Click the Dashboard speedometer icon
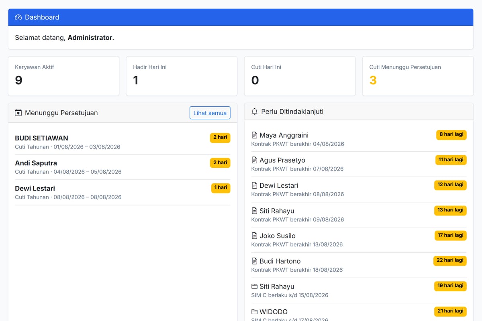 point(18,17)
